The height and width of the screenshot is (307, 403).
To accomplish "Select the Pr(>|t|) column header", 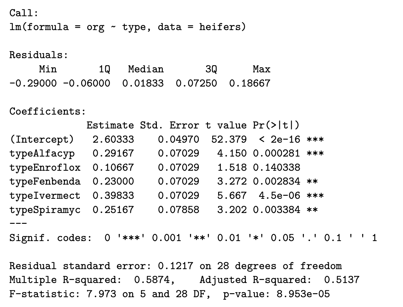I will (x=276, y=125).
